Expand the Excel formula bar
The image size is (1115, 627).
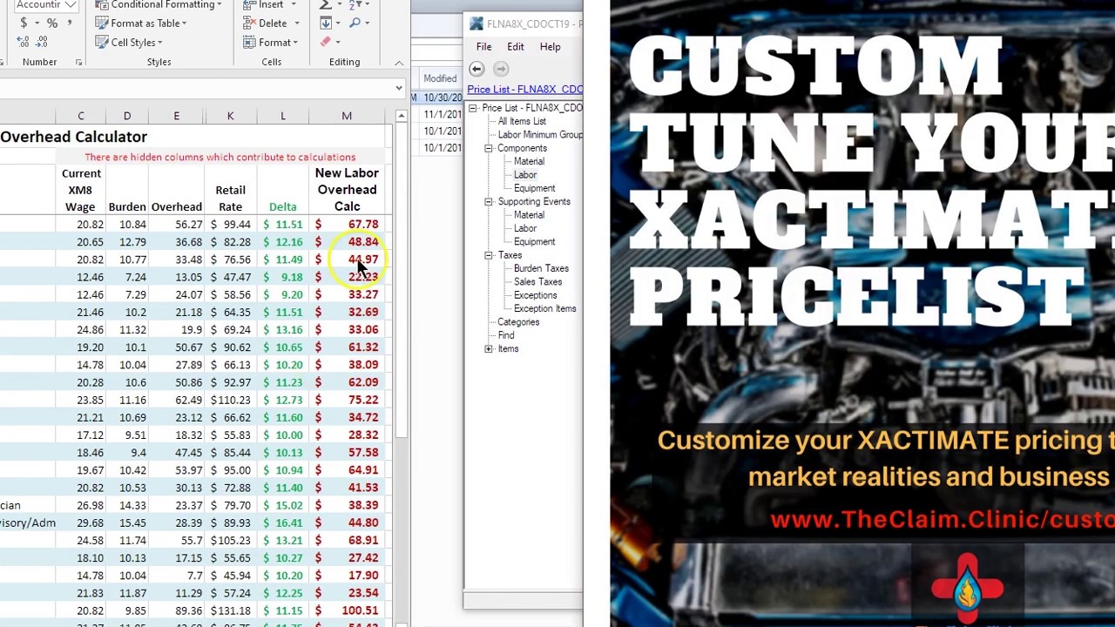coord(399,88)
